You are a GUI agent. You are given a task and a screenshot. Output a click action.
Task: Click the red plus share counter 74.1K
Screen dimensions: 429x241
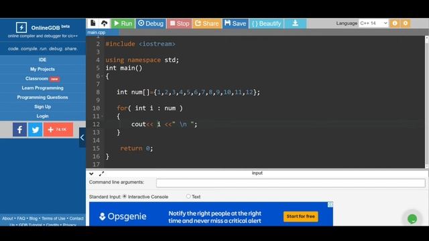[x=58, y=129]
